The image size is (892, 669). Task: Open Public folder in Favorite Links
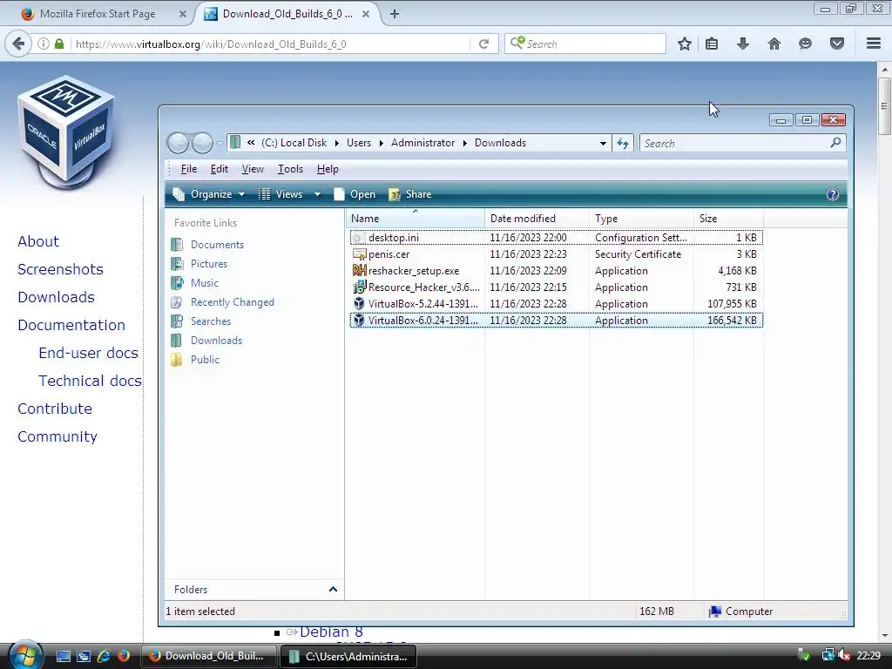click(205, 360)
